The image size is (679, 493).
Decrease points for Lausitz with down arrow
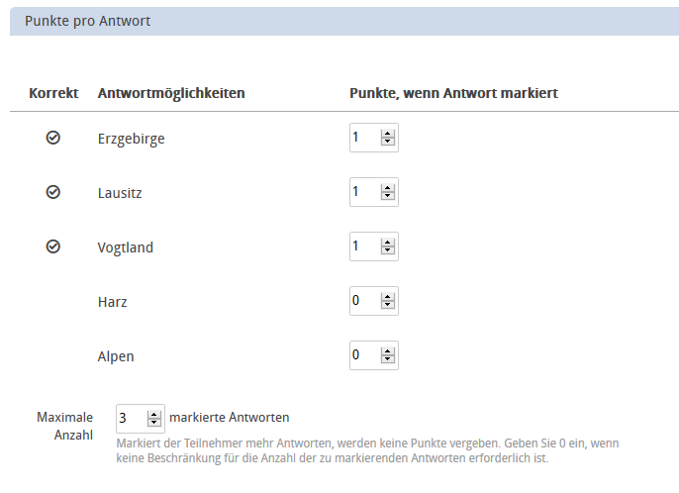coord(388,197)
